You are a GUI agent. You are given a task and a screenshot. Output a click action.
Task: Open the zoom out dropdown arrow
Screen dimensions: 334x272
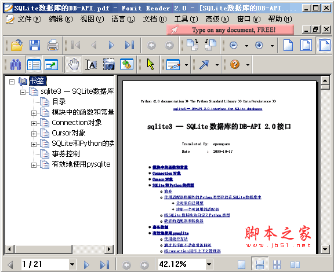click(x=246, y=46)
